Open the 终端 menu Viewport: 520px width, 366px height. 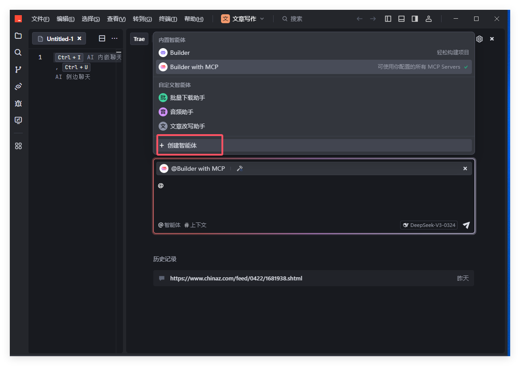click(x=168, y=19)
